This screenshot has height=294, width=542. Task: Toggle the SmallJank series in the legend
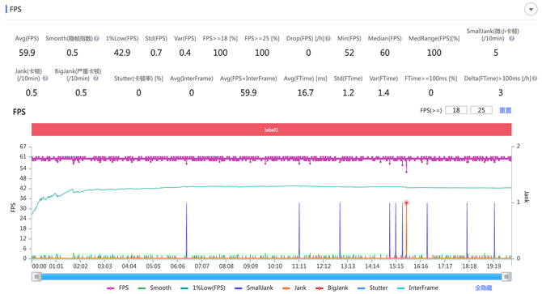pos(254,288)
